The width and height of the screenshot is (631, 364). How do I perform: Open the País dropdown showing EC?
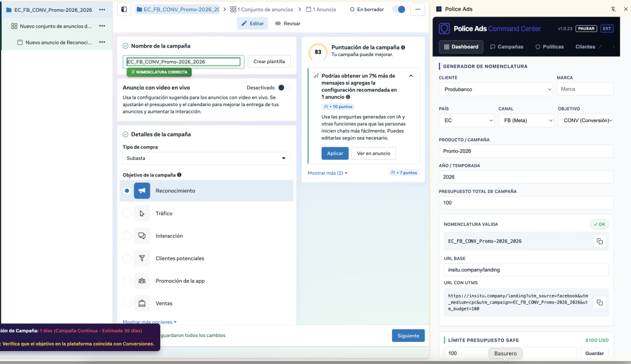(x=466, y=120)
